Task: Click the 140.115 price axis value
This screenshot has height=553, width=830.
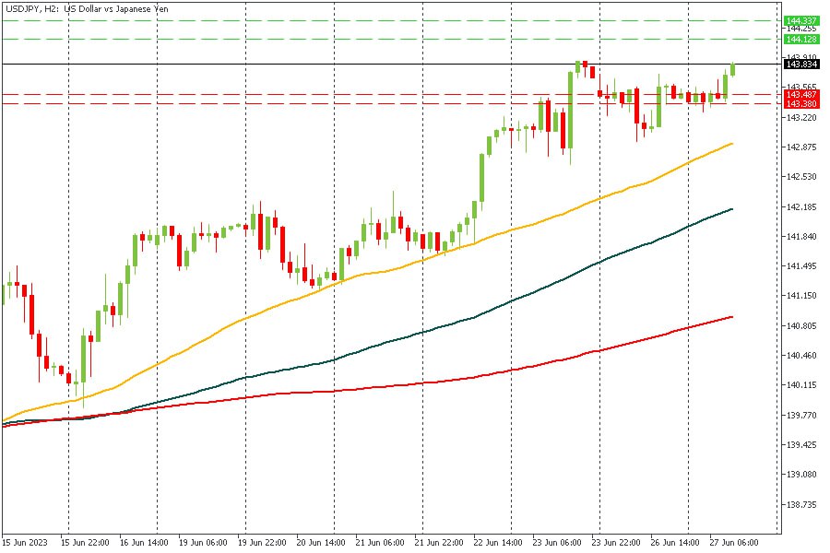Action: coord(802,385)
